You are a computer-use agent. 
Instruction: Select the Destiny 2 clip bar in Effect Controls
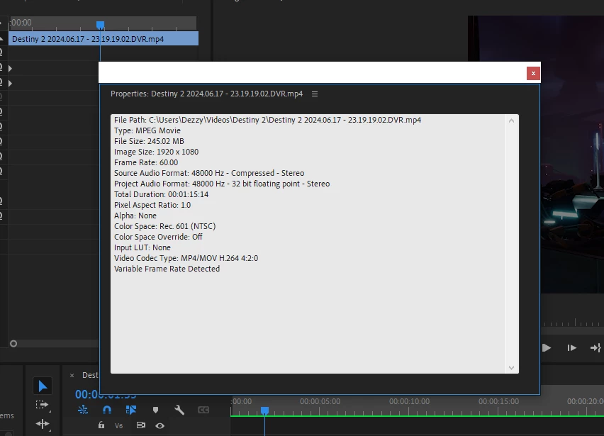(x=104, y=39)
